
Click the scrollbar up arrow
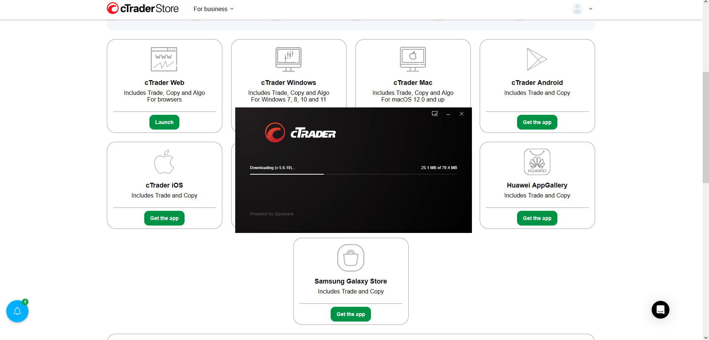click(x=706, y=2)
